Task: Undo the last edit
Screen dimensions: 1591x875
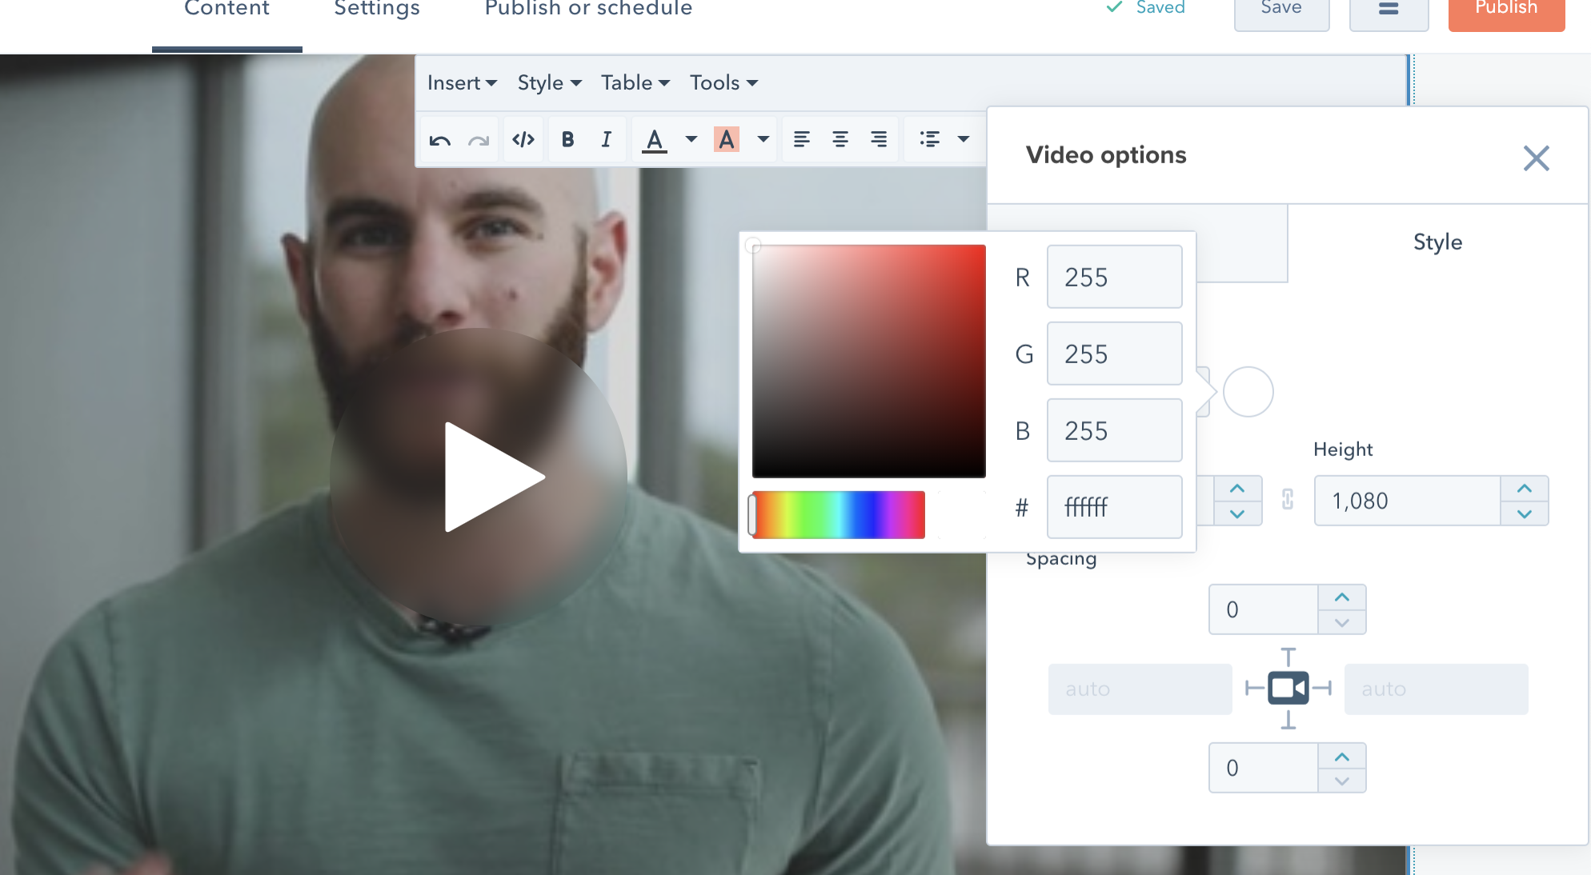Action: (x=440, y=140)
